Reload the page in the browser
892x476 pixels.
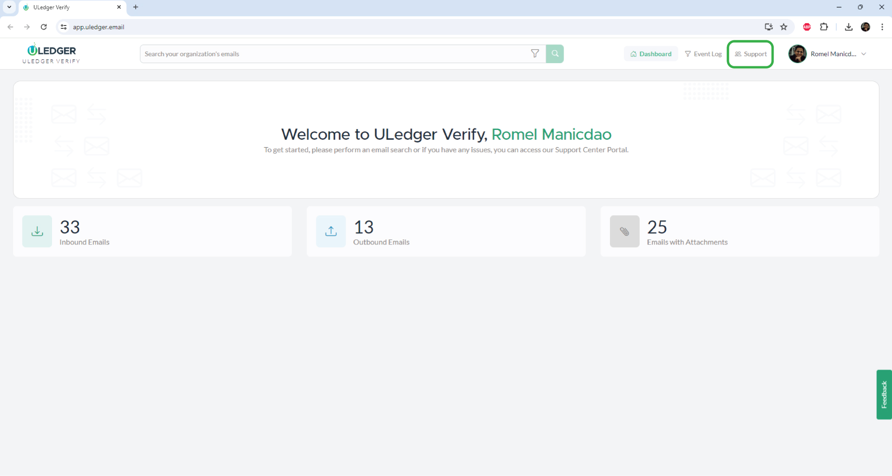tap(44, 27)
